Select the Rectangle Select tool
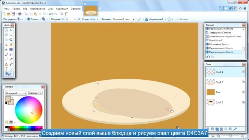This screenshot has width=249, height=140. point(6,30)
